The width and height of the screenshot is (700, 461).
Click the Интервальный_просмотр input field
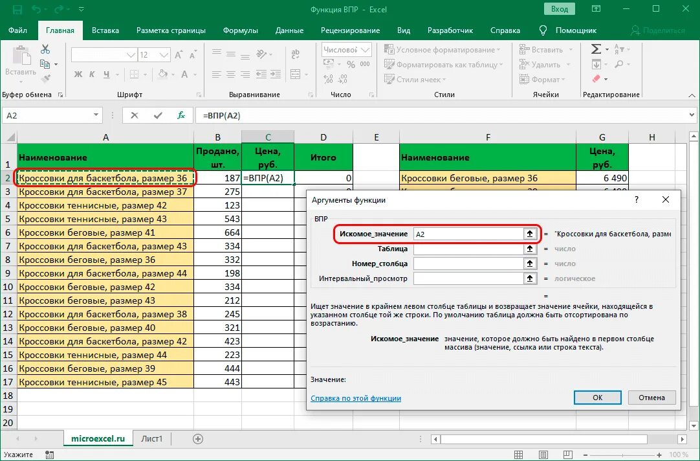(469, 278)
